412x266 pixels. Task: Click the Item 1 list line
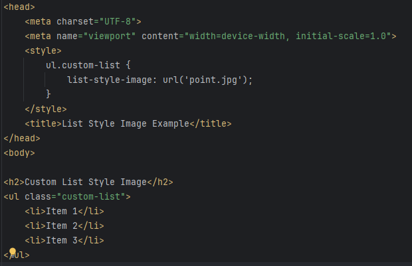(64, 211)
